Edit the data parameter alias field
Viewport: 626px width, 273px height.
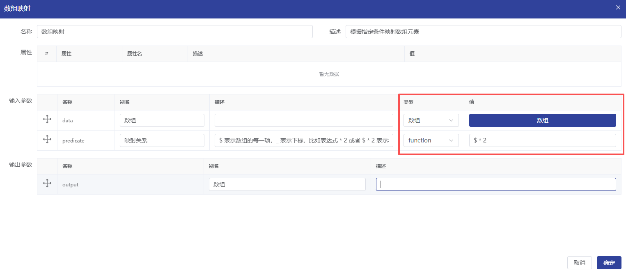[x=162, y=120]
